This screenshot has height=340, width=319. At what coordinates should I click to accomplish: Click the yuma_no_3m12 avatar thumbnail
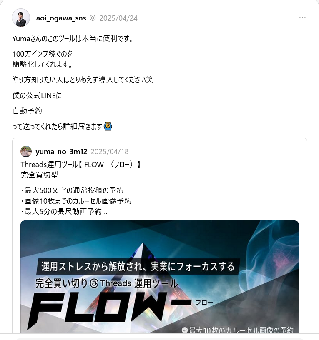pyautogui.click(x=26, y=151)
